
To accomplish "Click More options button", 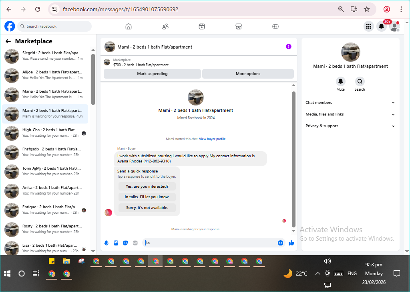I will click(248, 74).
